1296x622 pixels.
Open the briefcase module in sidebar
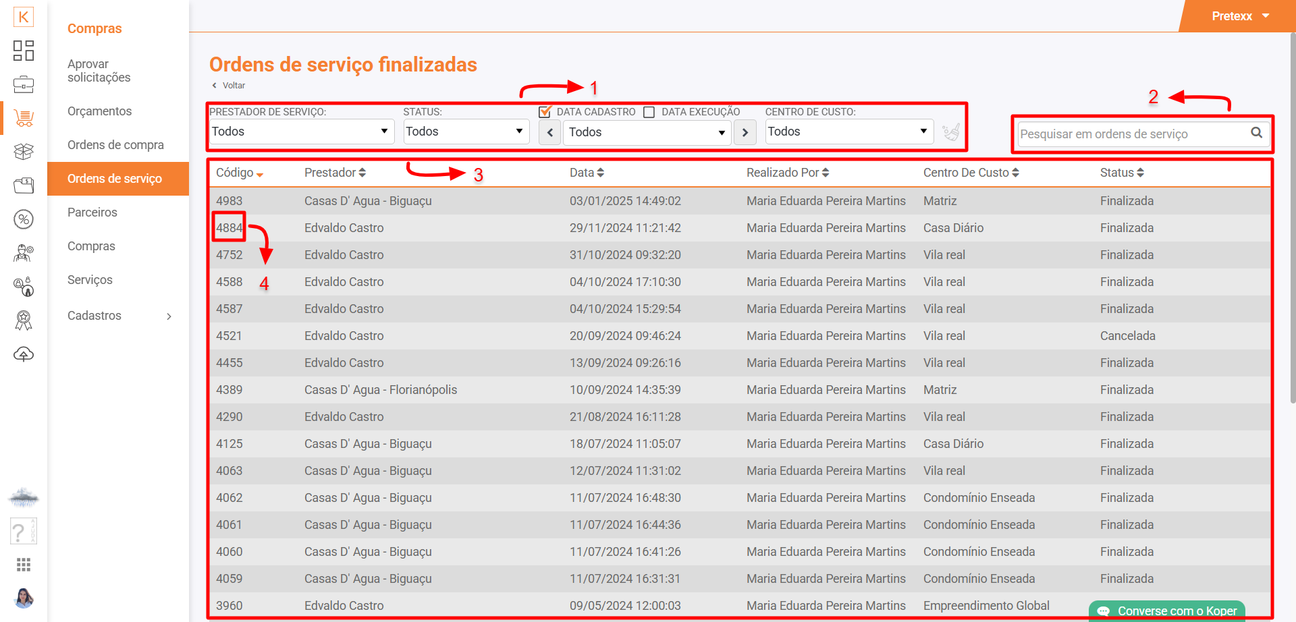point(24,85)
